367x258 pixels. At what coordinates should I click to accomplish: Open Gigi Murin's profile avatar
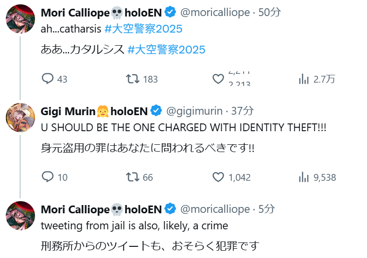(x=20, y=118)
